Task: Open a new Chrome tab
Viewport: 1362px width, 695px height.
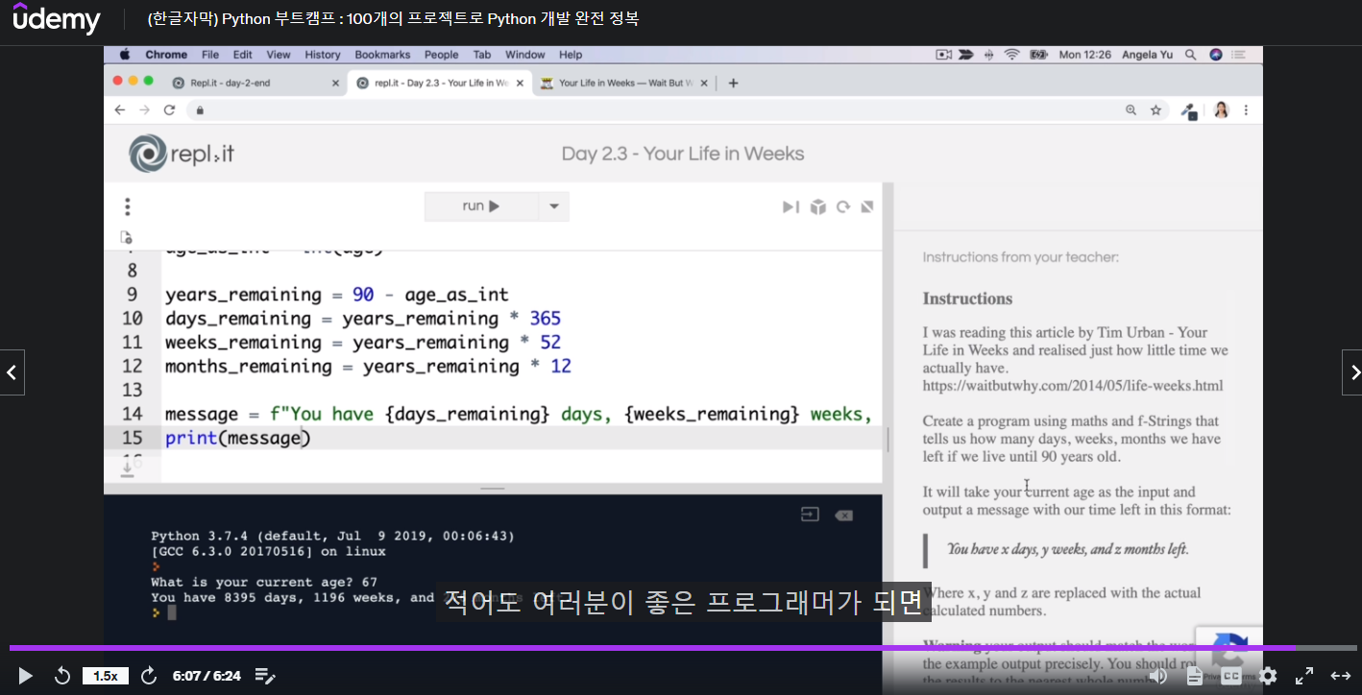Action: point(733,84)
